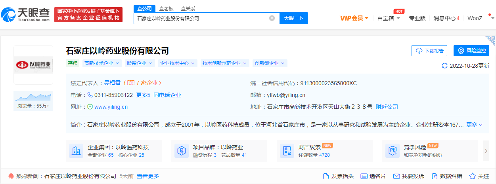The height and width of the screenshot is (184, 496).
Task: Open the 附近公司 link
Action: pyautogui.click(x=387, y=107)
